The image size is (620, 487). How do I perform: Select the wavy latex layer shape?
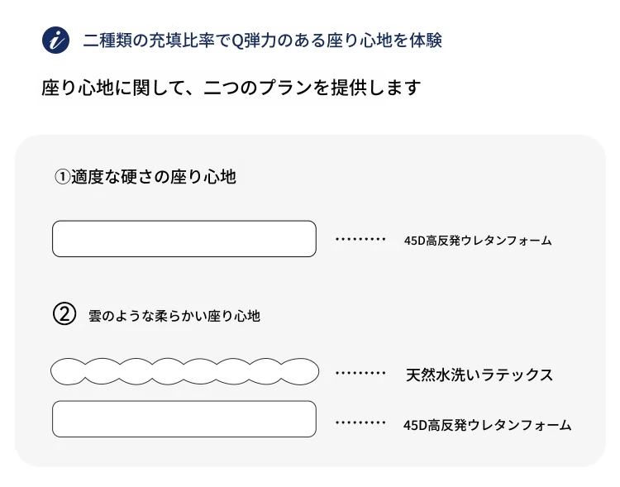(x=184, y=372)
